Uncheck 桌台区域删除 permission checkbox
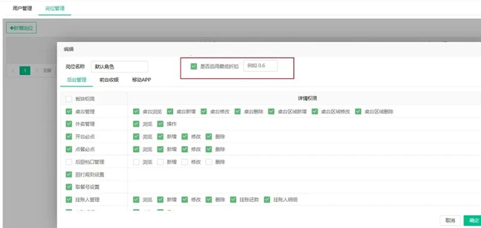 click(x=358, y=111)
